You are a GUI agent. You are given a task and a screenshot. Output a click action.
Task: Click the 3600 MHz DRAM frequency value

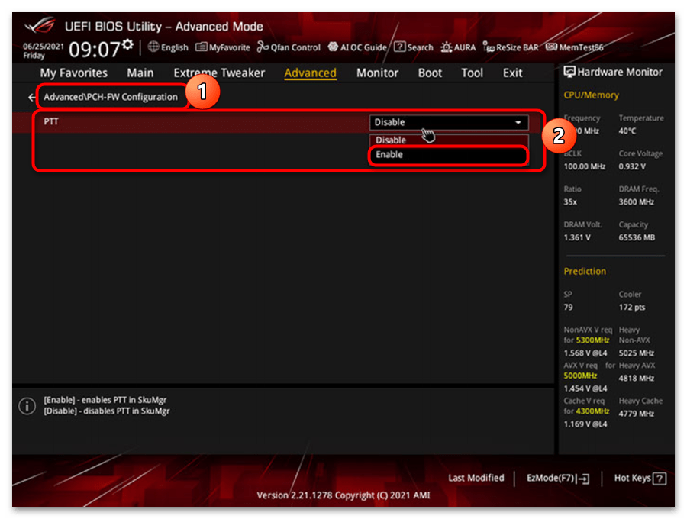(x=636, y=202)
